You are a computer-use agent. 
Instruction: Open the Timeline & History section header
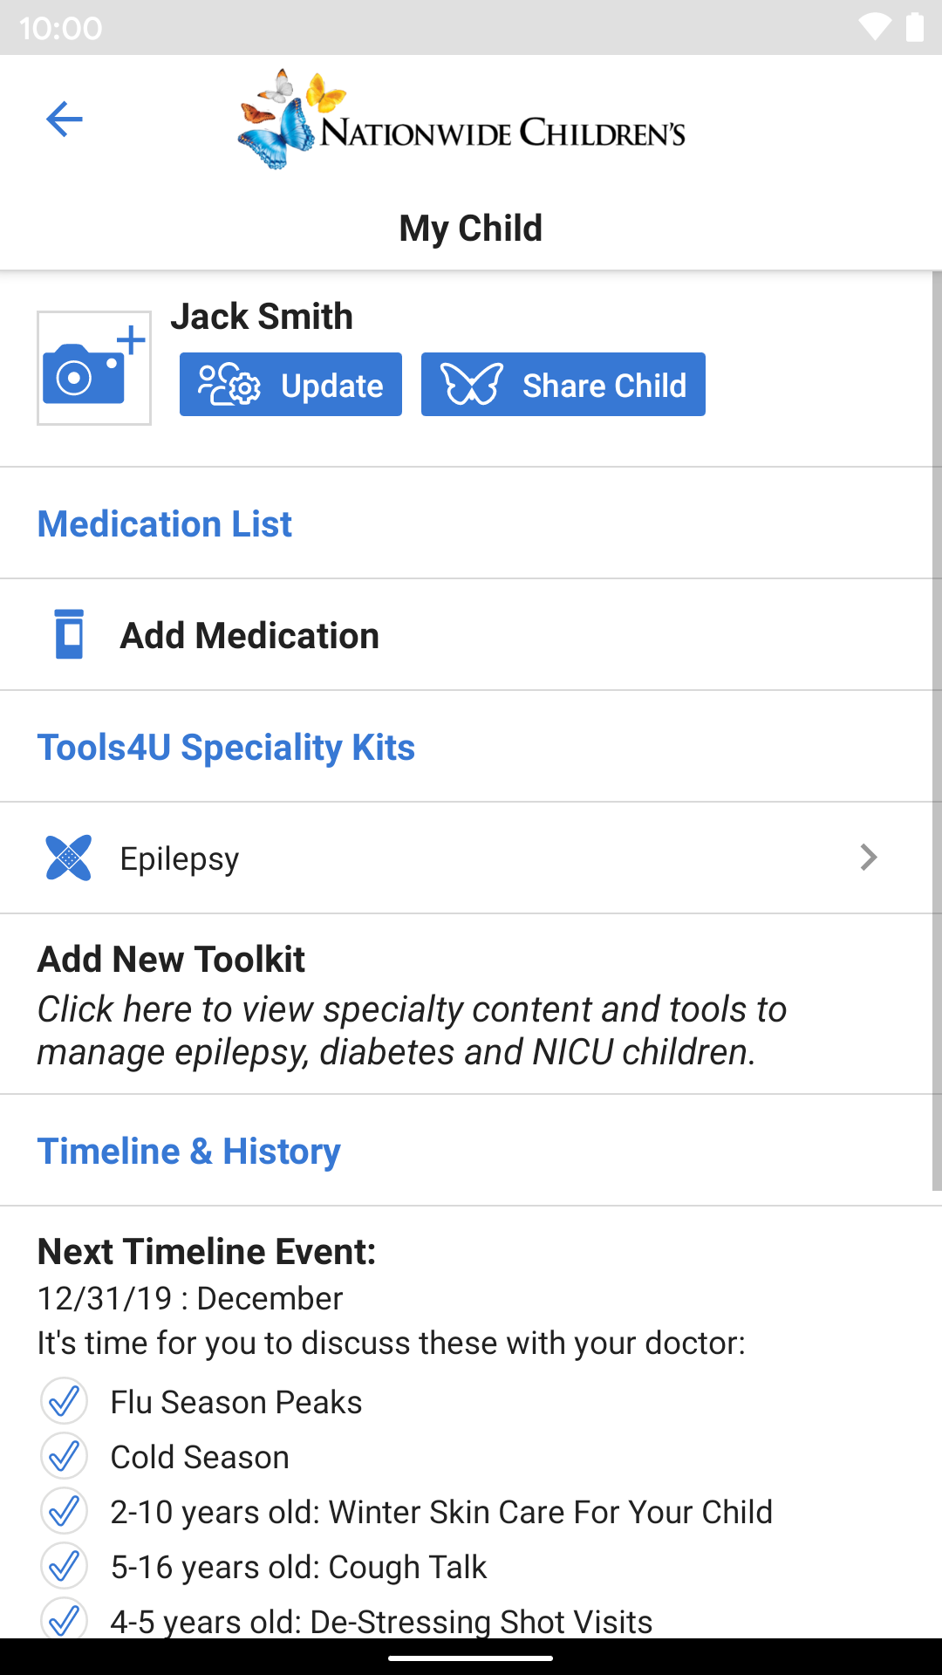click(x=188, y=1151)
